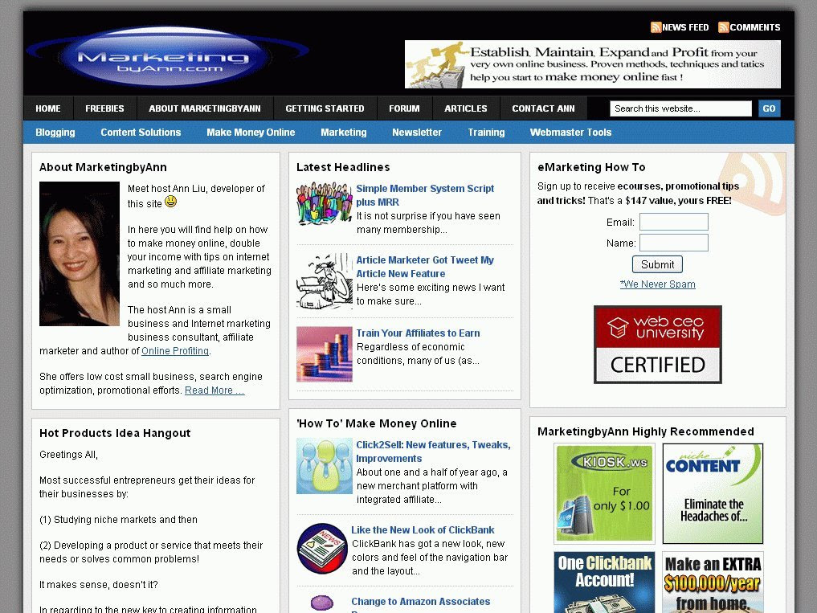The image size is (817, 613).
Task: Open the Content Solutions category
Action: click(x=141, y=133)
